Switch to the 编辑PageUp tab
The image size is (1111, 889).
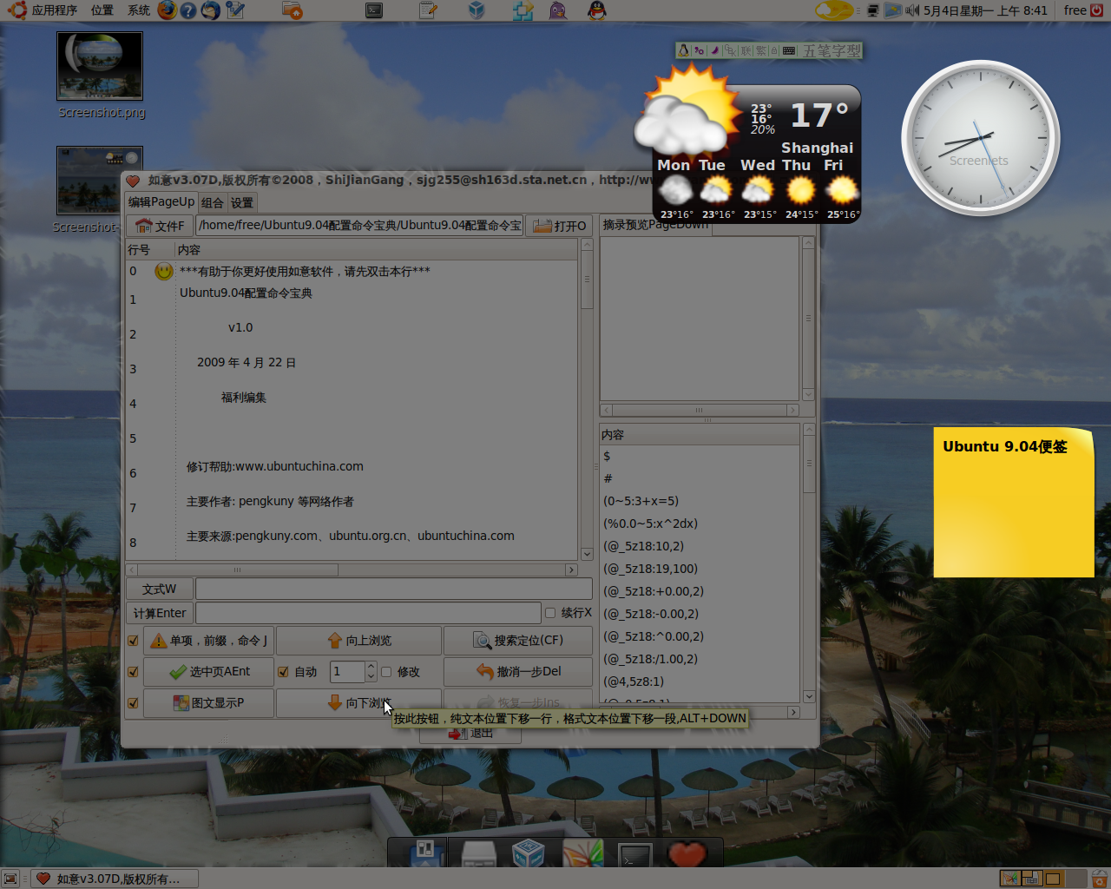click(x=161, y=201)
